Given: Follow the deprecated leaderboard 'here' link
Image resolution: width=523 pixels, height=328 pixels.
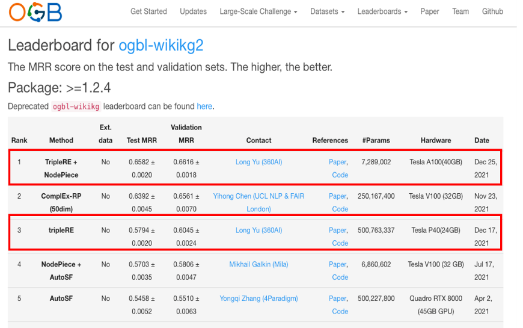Looking at the screenshot, I should coord(204,107).
